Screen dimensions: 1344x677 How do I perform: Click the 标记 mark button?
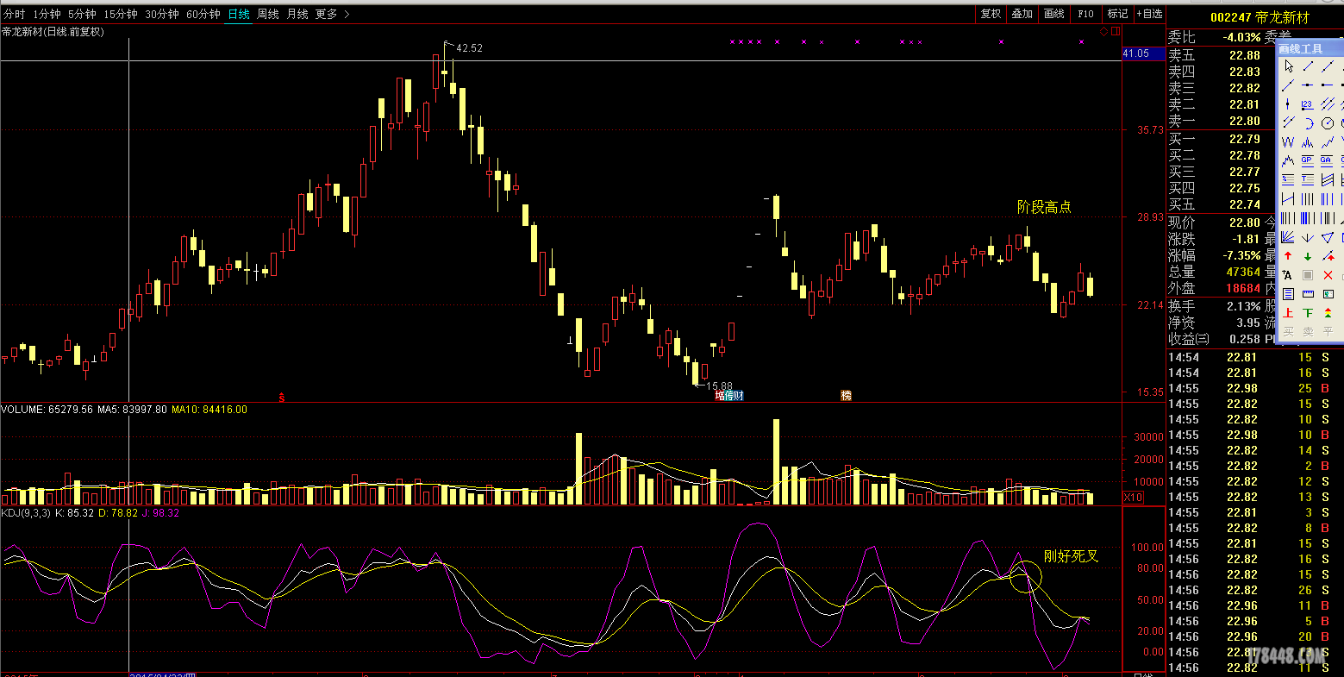point(1117,14)
